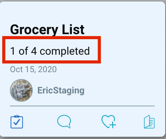Viewport: 166px width, 139px height.
Task: Open author profile from circular avatar
Action: point(21,90)
